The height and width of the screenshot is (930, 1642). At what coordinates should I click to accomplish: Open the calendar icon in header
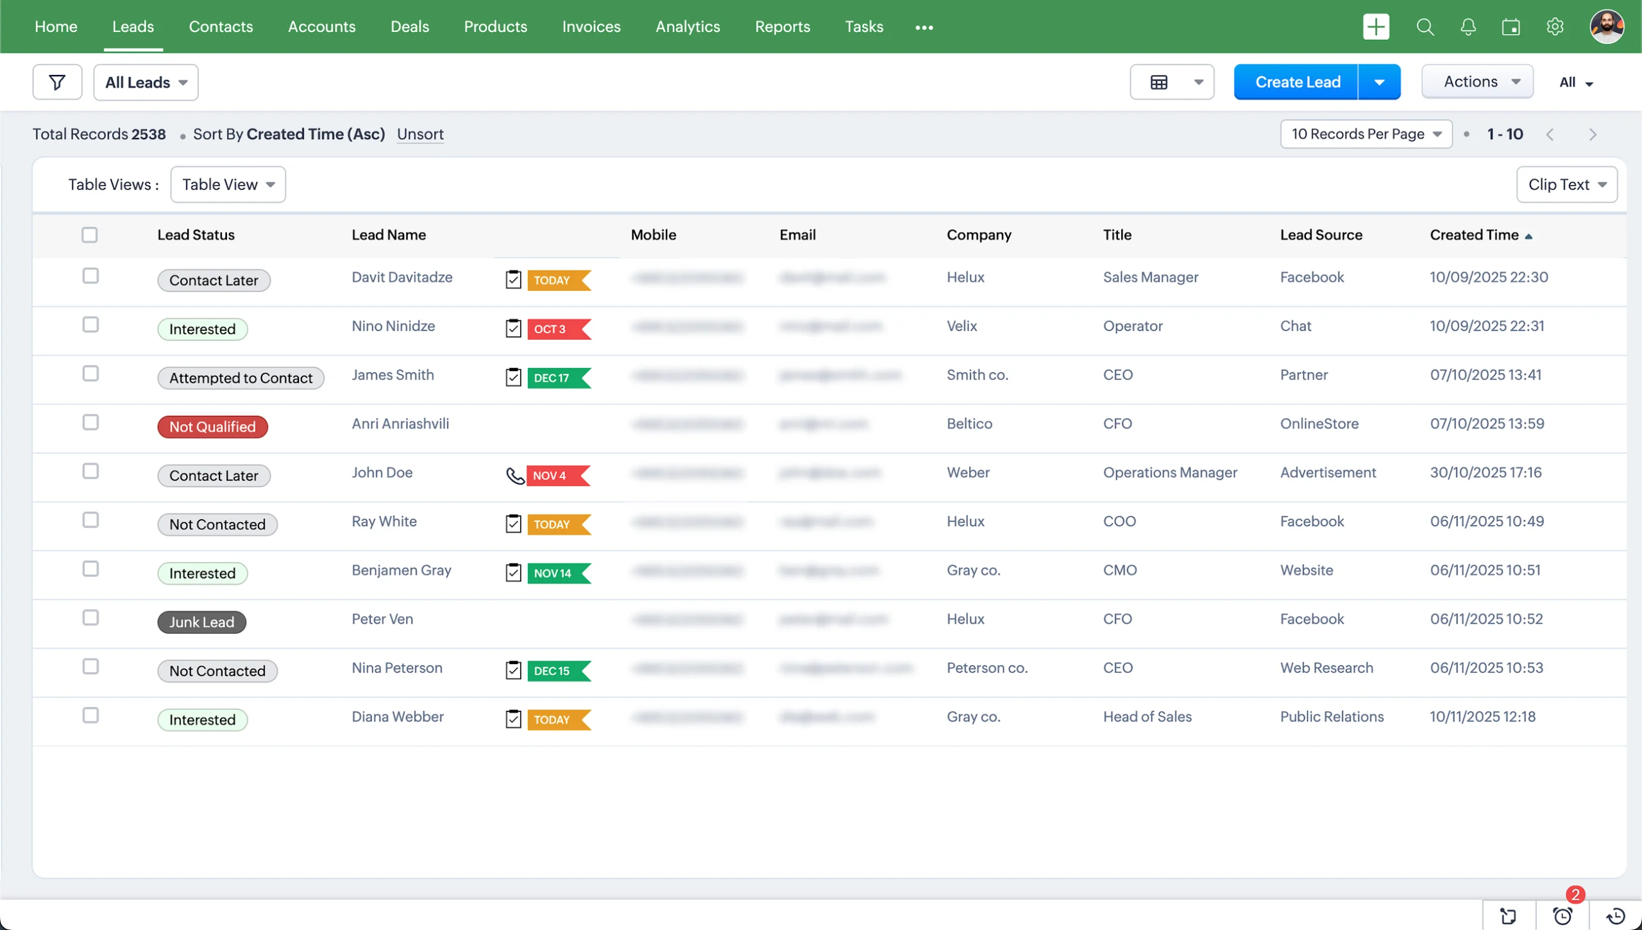[x=1511, y=27]
